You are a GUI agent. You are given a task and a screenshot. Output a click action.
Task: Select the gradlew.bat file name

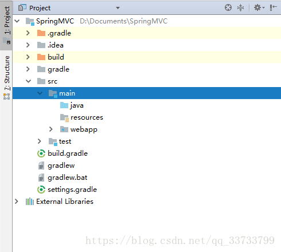click(68, 178)
